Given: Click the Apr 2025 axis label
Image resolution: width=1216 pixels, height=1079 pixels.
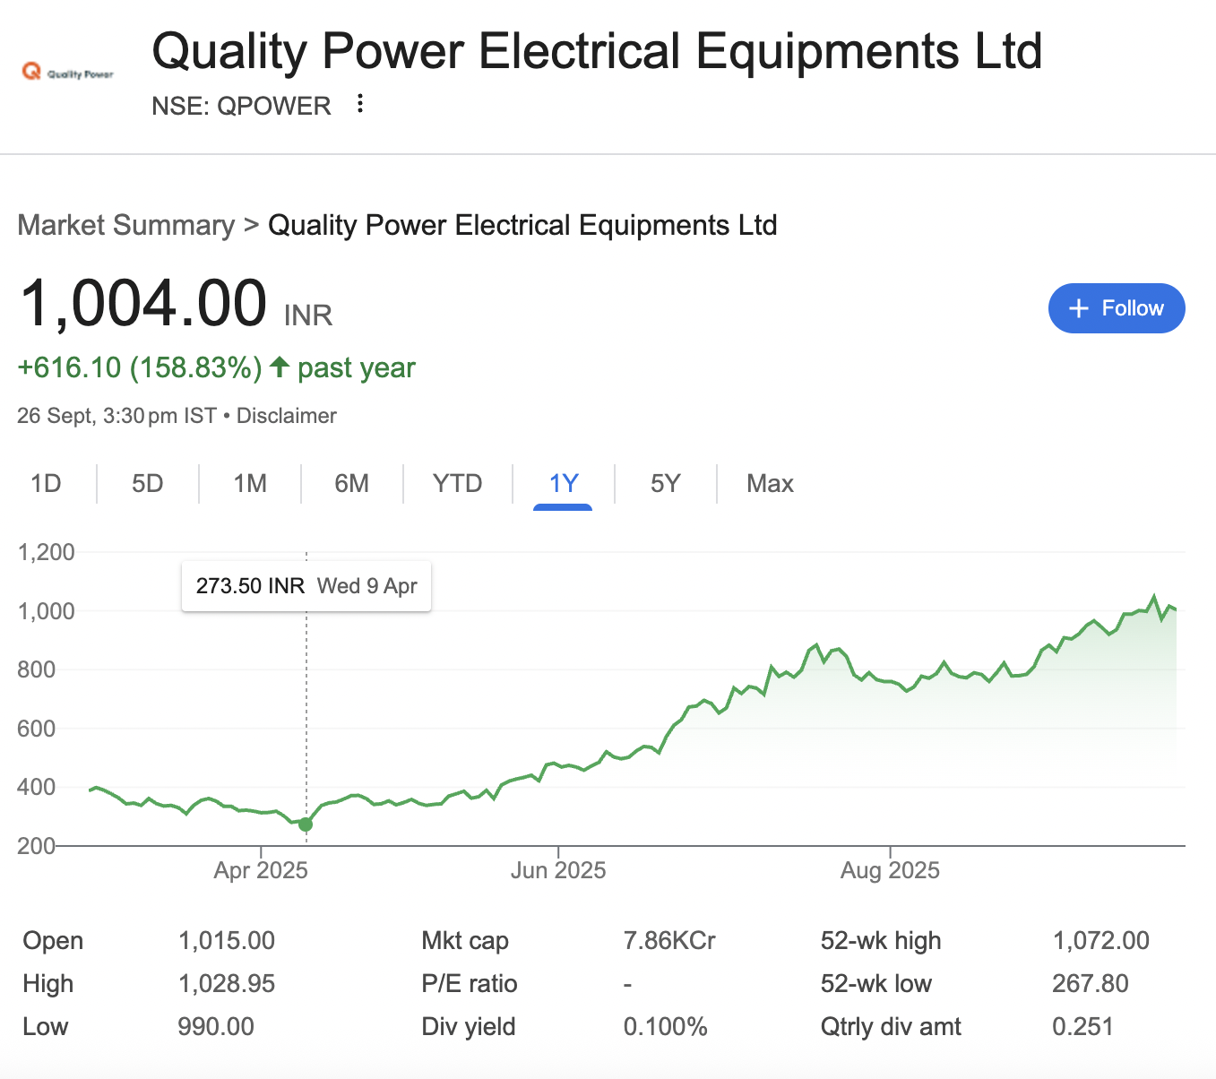Looking at the screenshot, I should click(261, 870).
